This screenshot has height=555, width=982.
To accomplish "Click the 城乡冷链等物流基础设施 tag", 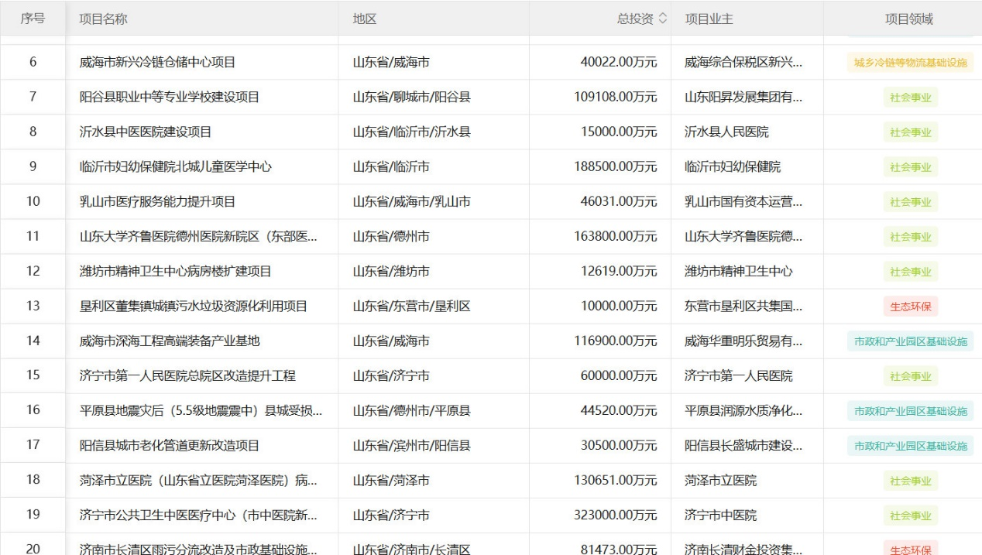I will [x=910, y=63].
